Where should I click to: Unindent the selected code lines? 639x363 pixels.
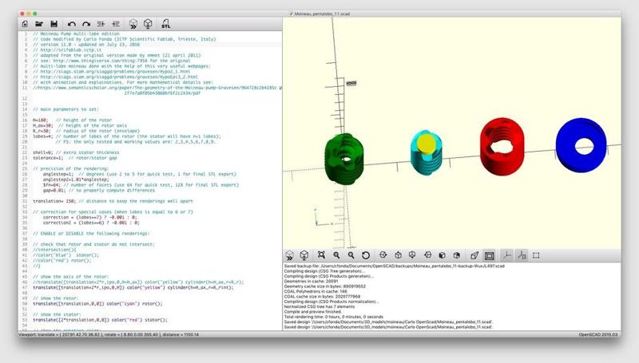(x=101, y=24)
